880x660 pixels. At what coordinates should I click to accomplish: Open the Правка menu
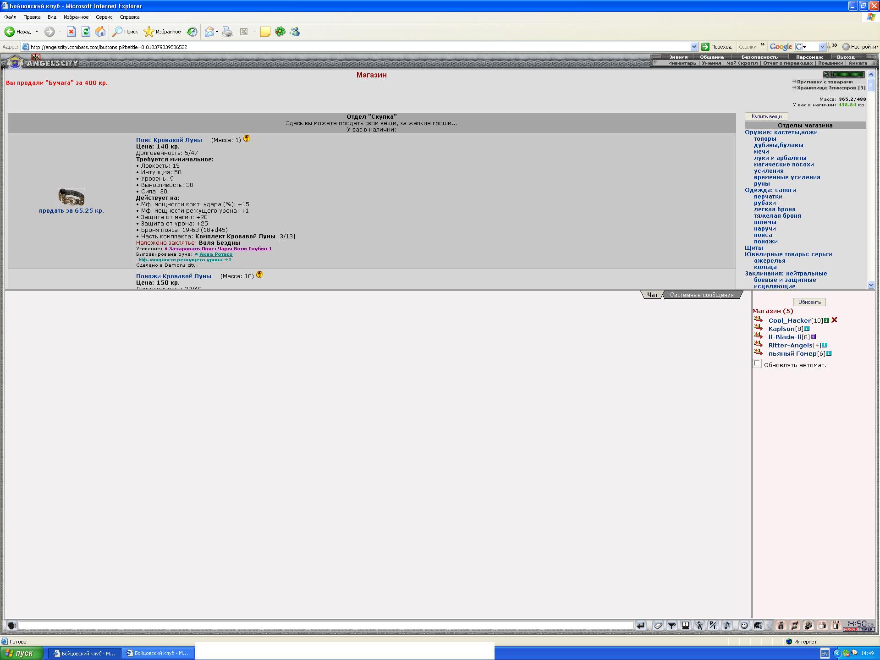(x=32, y=17)
